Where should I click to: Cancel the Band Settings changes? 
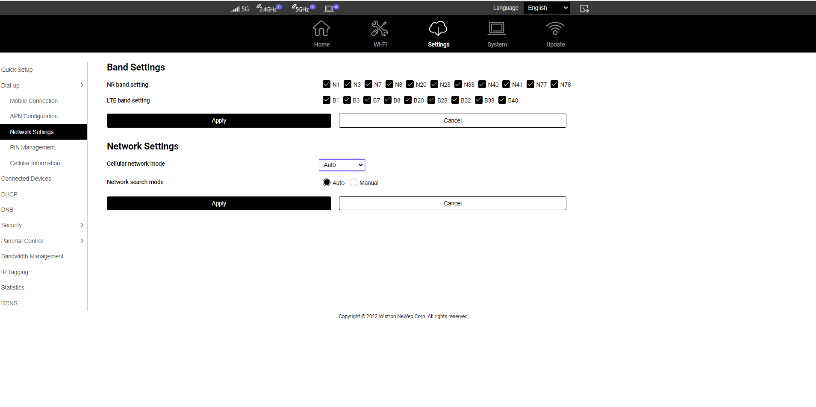tap(453, 120)
